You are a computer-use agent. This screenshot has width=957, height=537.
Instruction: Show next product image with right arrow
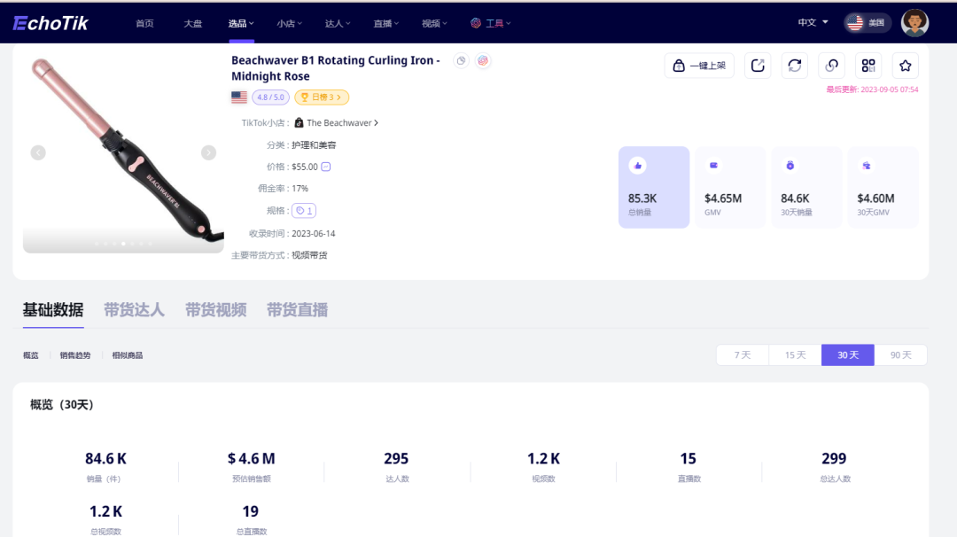tap(208, 152)
